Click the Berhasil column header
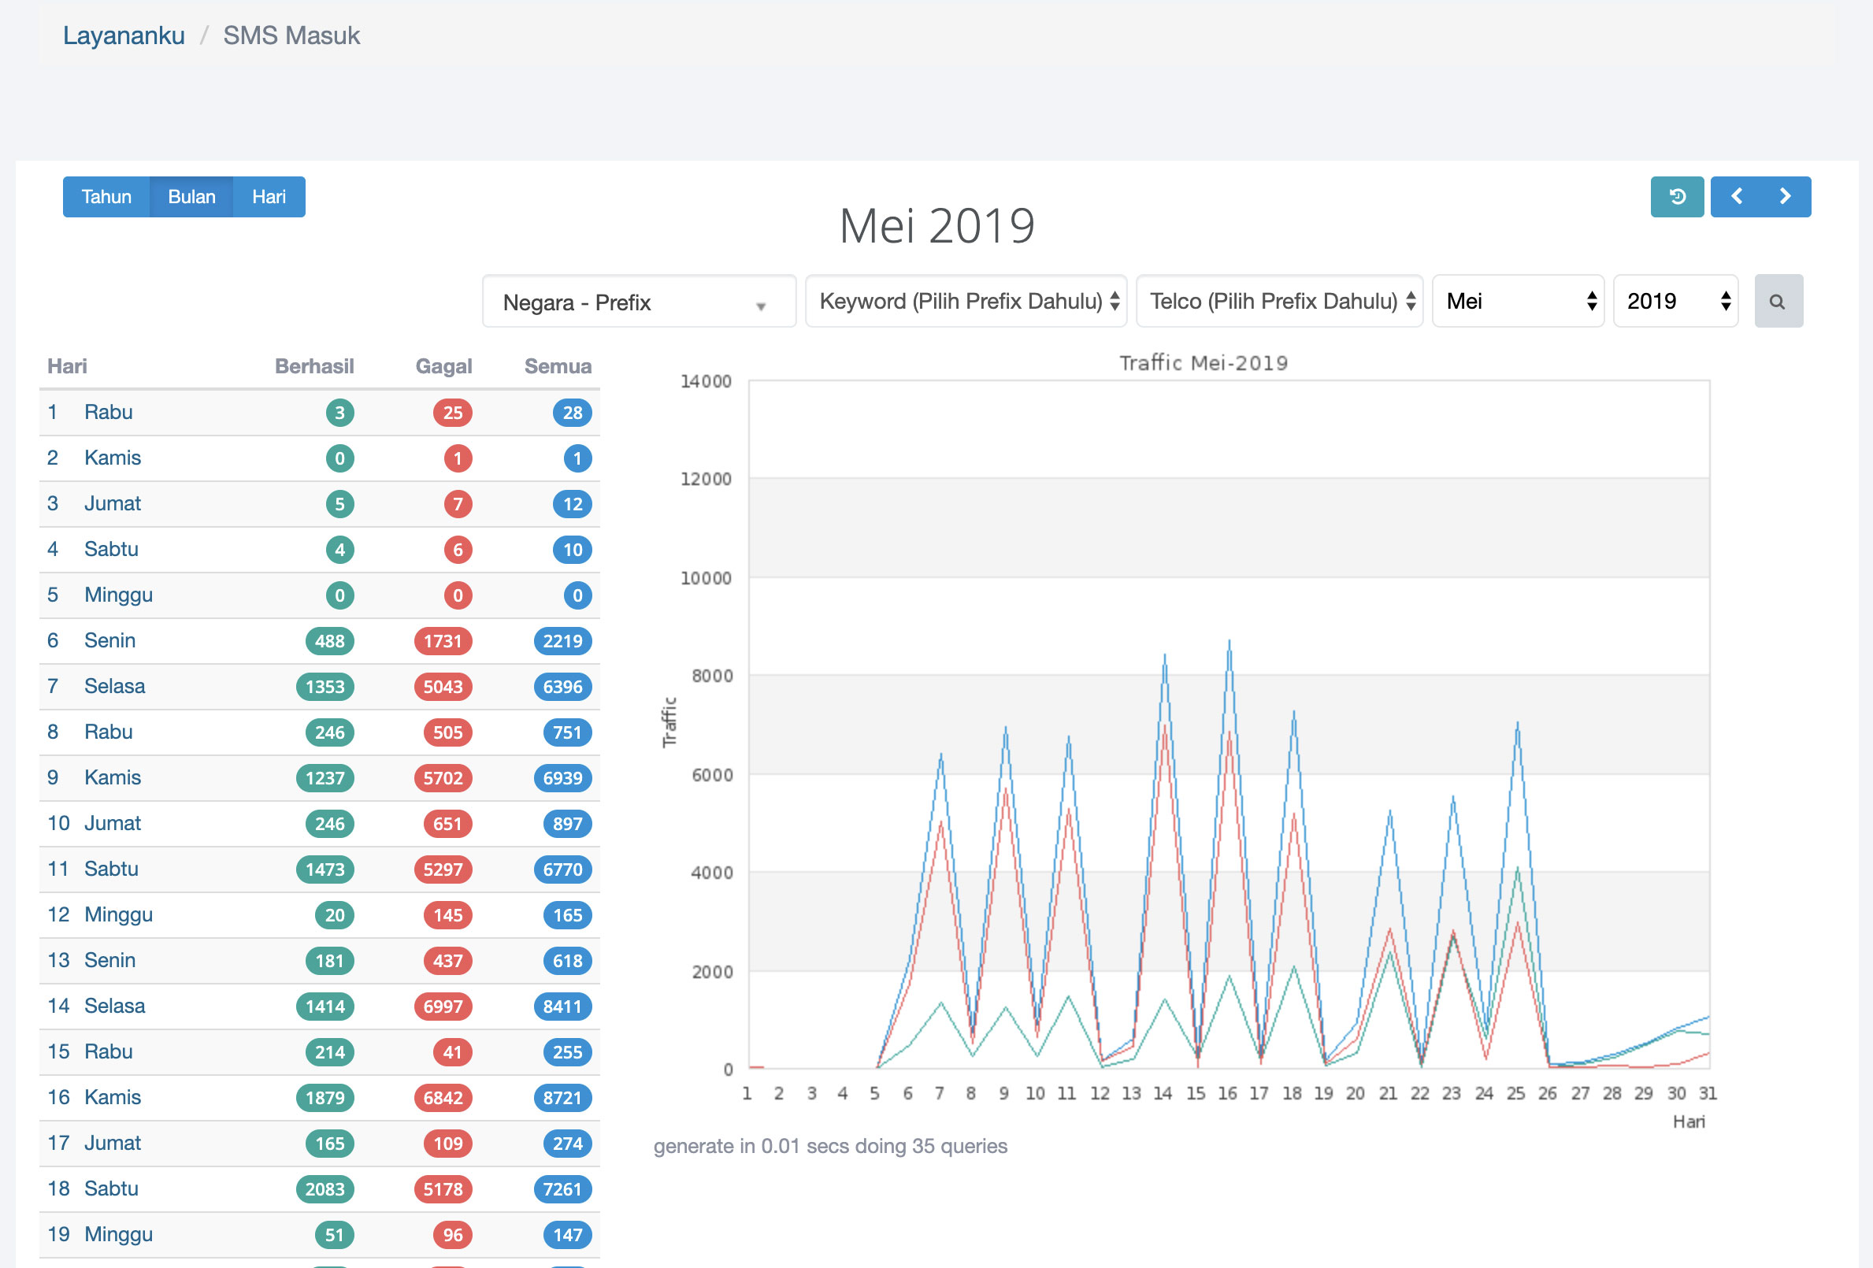Image resolution: width=1873 pixels, height=1268 pixels. (x=314, y=367)
